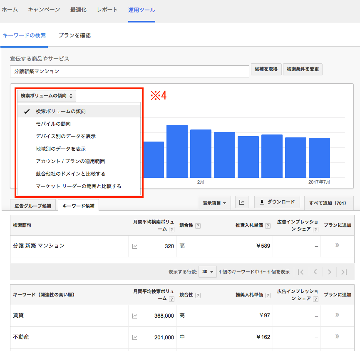
Task: Click trend chart icon in 不動産 row
Action: [x=134, y=338]
